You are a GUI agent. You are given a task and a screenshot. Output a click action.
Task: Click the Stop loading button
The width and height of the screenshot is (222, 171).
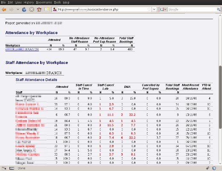click(x=32, y=9)
